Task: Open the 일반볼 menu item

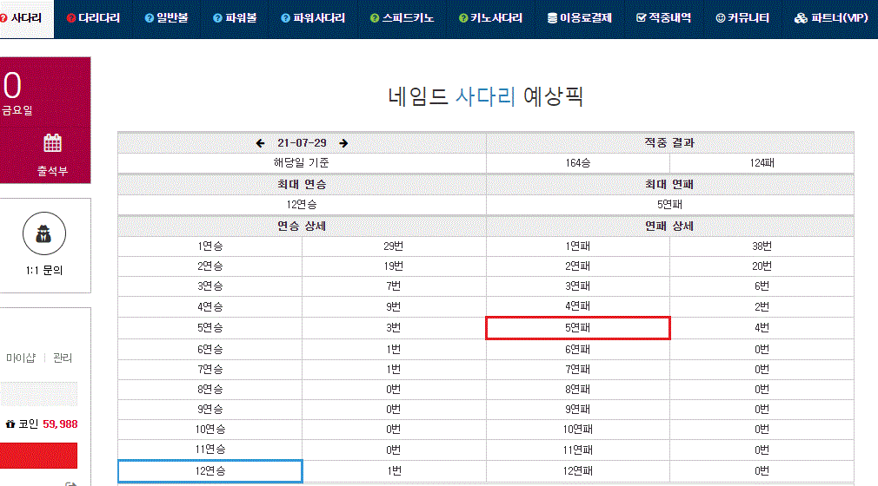Action: click(x=166, y=18)
